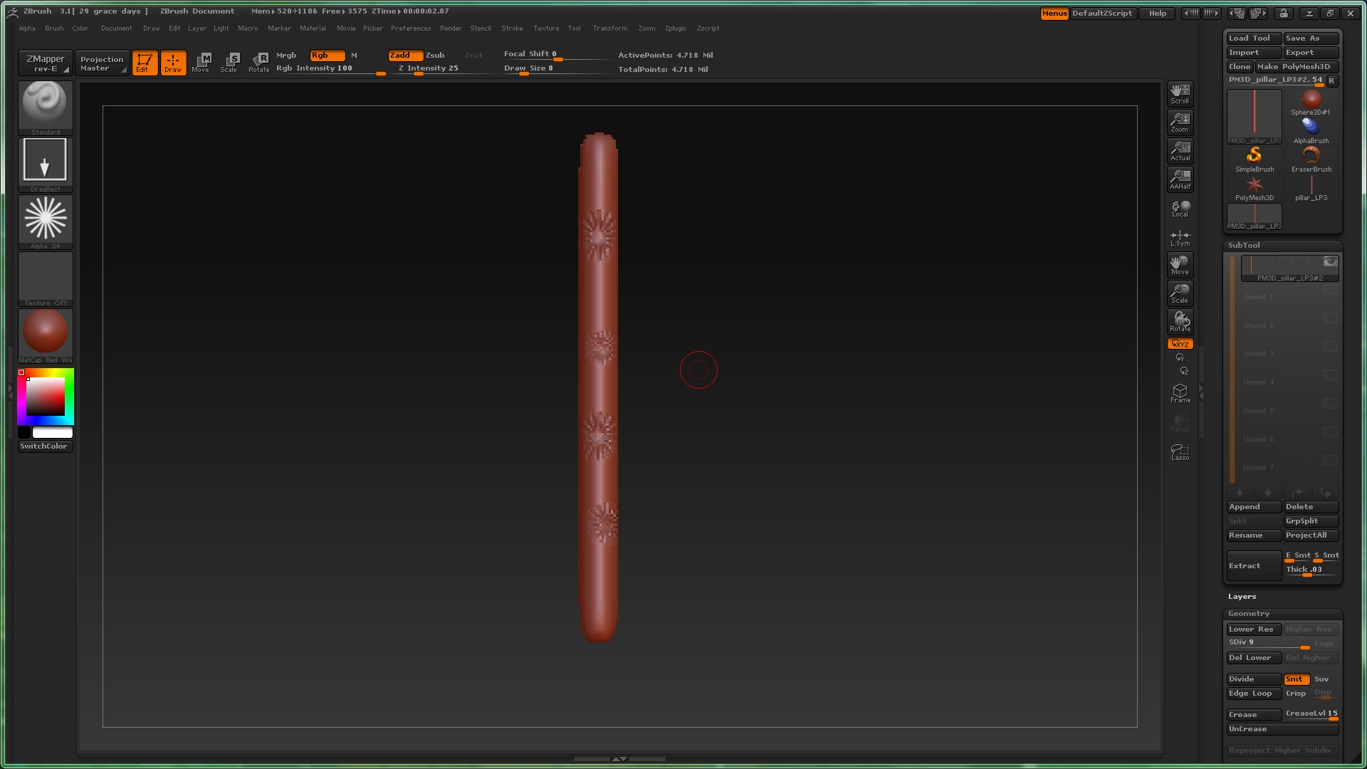The width and height of the screenshot is (1367, 769).
Task: Select the Lasso selection icon
Action: (1180, 451)
